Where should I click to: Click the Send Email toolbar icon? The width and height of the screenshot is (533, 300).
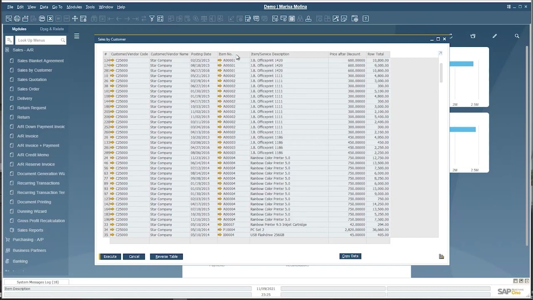click(x=25, y=19)
